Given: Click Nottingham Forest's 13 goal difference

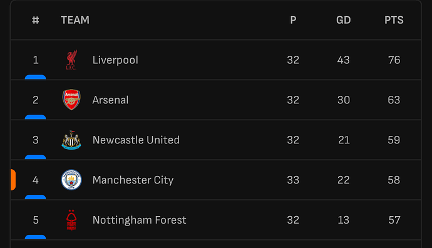Looking at the screenshot, I should tap(344, 220).
